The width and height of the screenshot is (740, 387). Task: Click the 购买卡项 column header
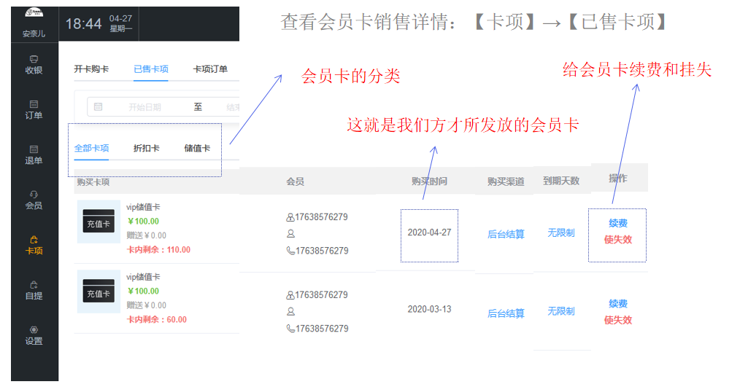[93, 182]
